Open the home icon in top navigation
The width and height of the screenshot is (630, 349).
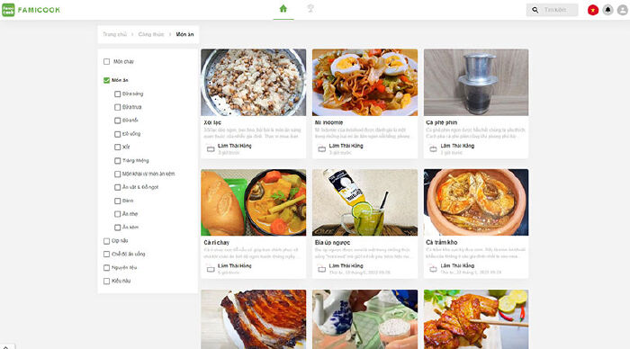[x=283, y=9]
